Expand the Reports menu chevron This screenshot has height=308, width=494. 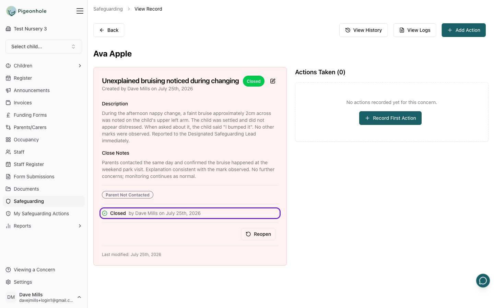click(80, 226)
